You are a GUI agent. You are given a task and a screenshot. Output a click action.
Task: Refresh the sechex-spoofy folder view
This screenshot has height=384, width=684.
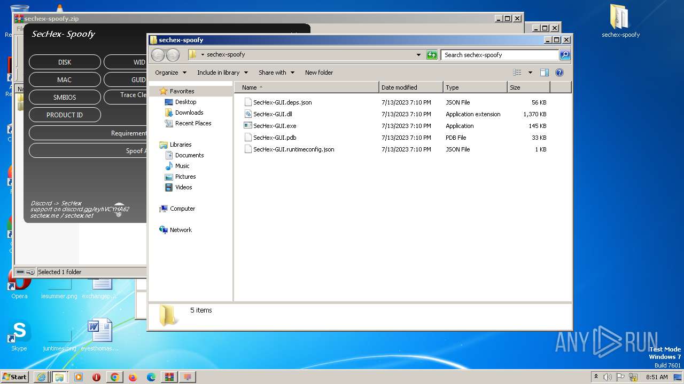432,54
